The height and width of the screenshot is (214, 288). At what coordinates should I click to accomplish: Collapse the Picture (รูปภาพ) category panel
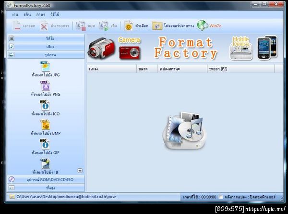point(46,55)
